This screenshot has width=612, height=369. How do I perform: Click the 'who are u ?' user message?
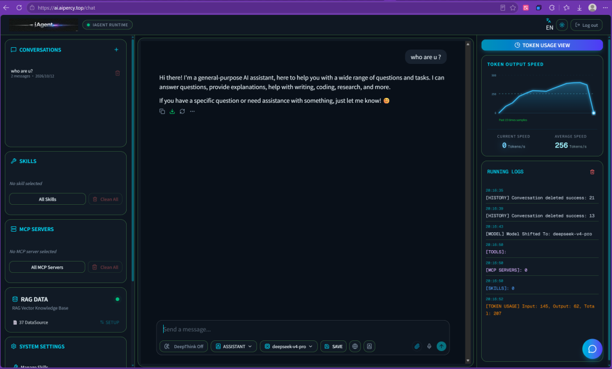tap(426, 57)
